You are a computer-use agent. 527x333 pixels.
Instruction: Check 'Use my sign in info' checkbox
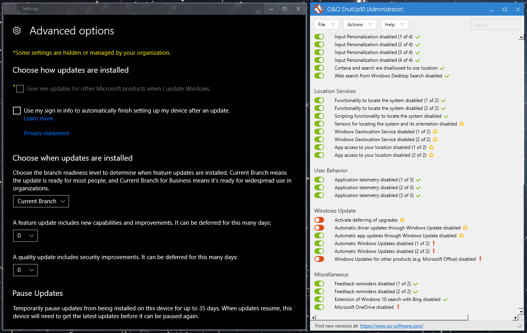(x=17, y=111)
